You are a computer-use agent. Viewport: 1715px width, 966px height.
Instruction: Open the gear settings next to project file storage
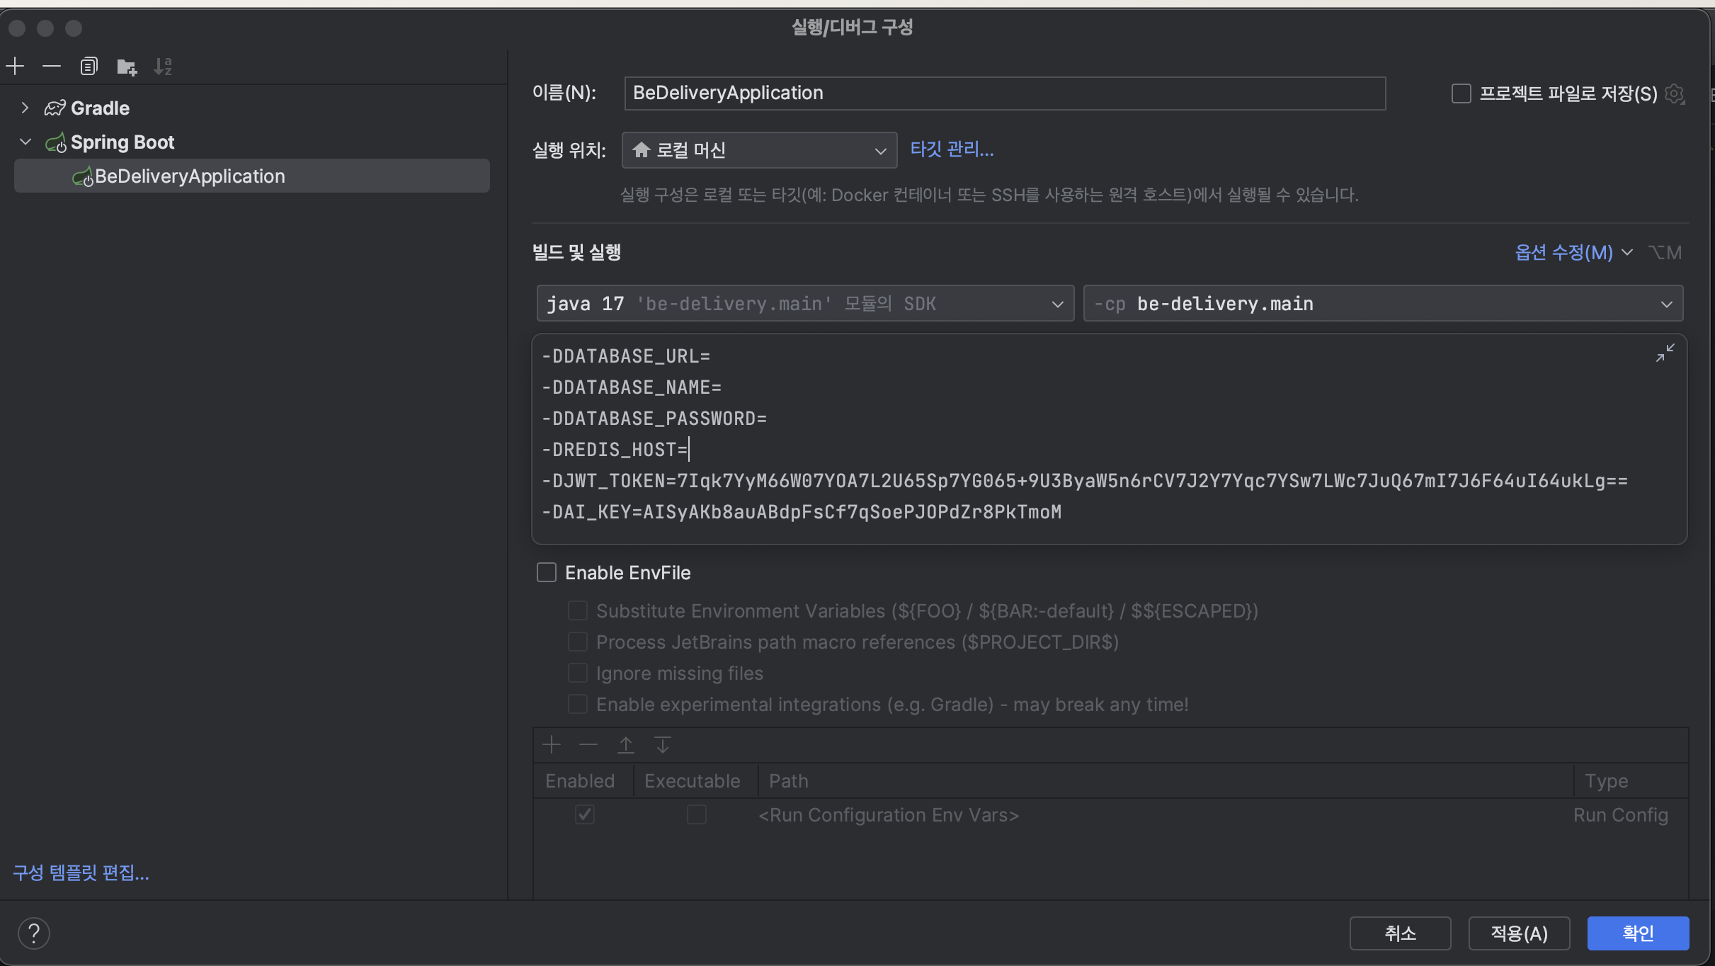point(1675,93)
